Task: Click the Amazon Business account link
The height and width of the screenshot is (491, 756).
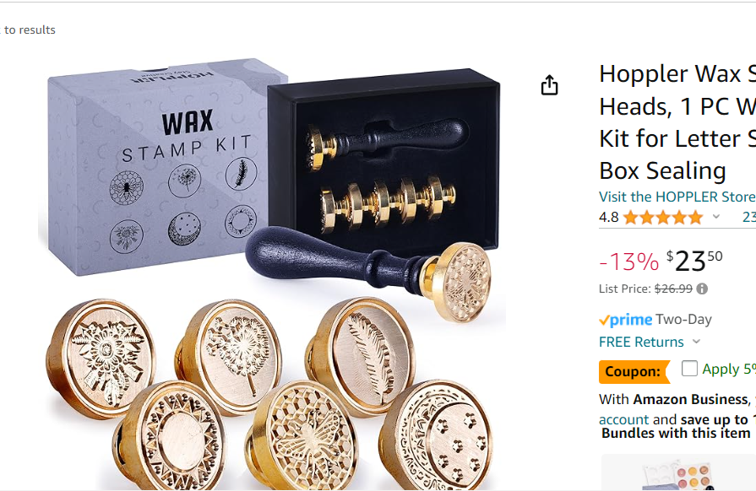Action: point(624,420)
